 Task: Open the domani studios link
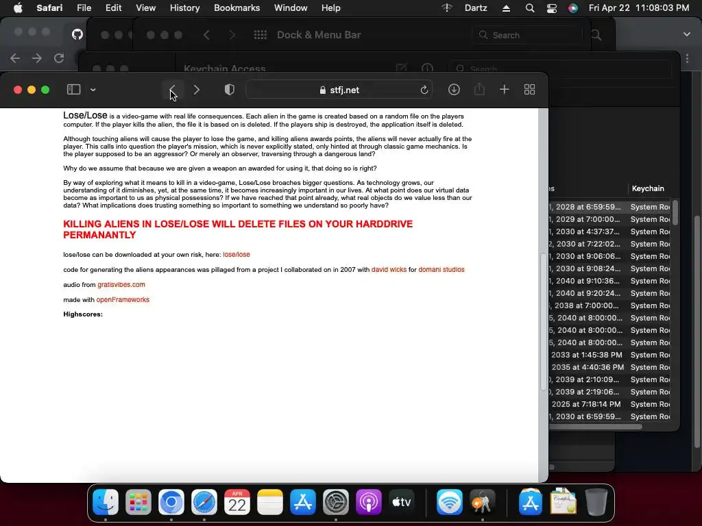[441, 270]
